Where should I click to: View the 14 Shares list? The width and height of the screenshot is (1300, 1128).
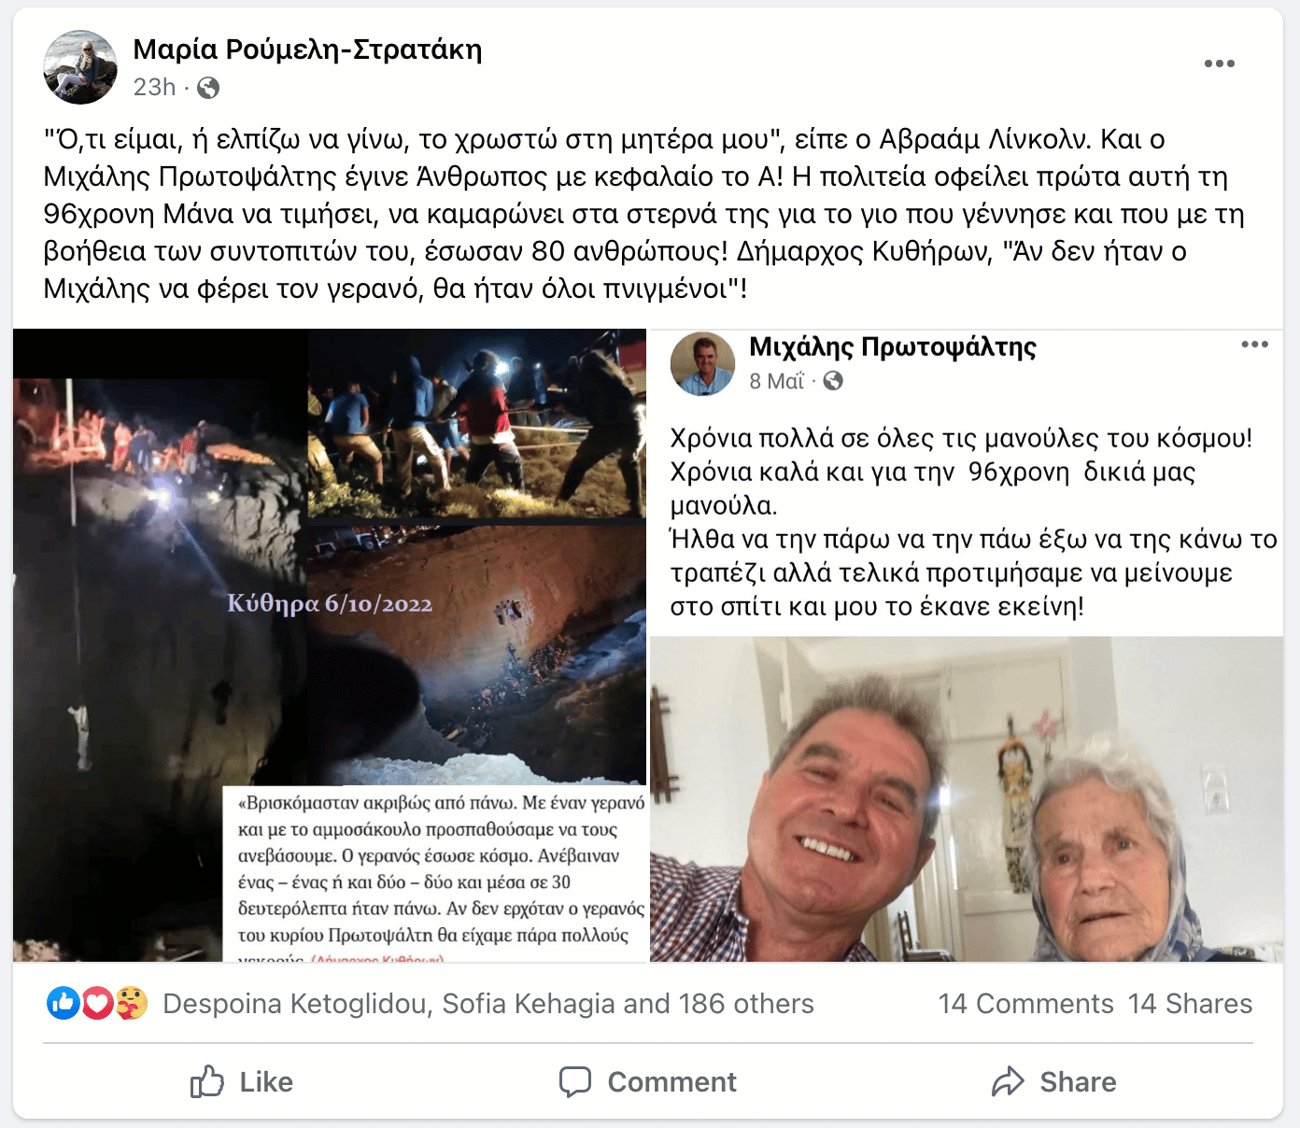(1190, 1004)
